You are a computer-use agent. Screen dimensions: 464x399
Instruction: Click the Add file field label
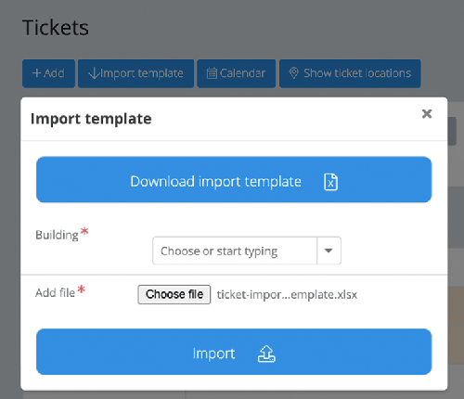pos(55,292)
